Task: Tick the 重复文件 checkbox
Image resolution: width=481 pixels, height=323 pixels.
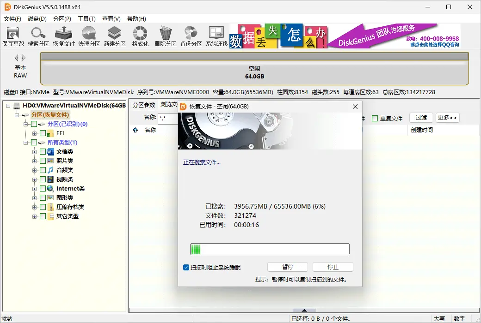Action: coord(375,118)
